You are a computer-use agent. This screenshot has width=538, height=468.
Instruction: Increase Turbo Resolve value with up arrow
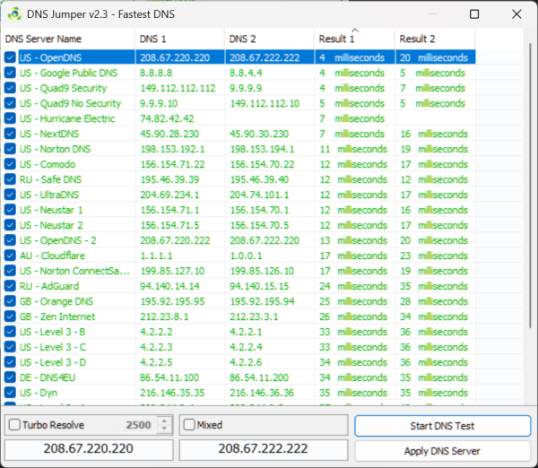point(164,420)
